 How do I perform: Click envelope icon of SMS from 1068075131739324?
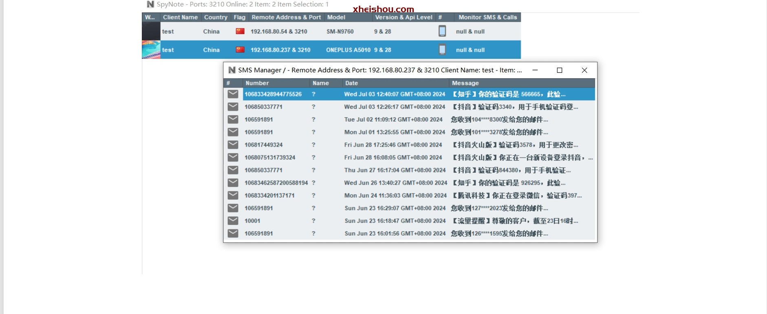coord(233,157)
